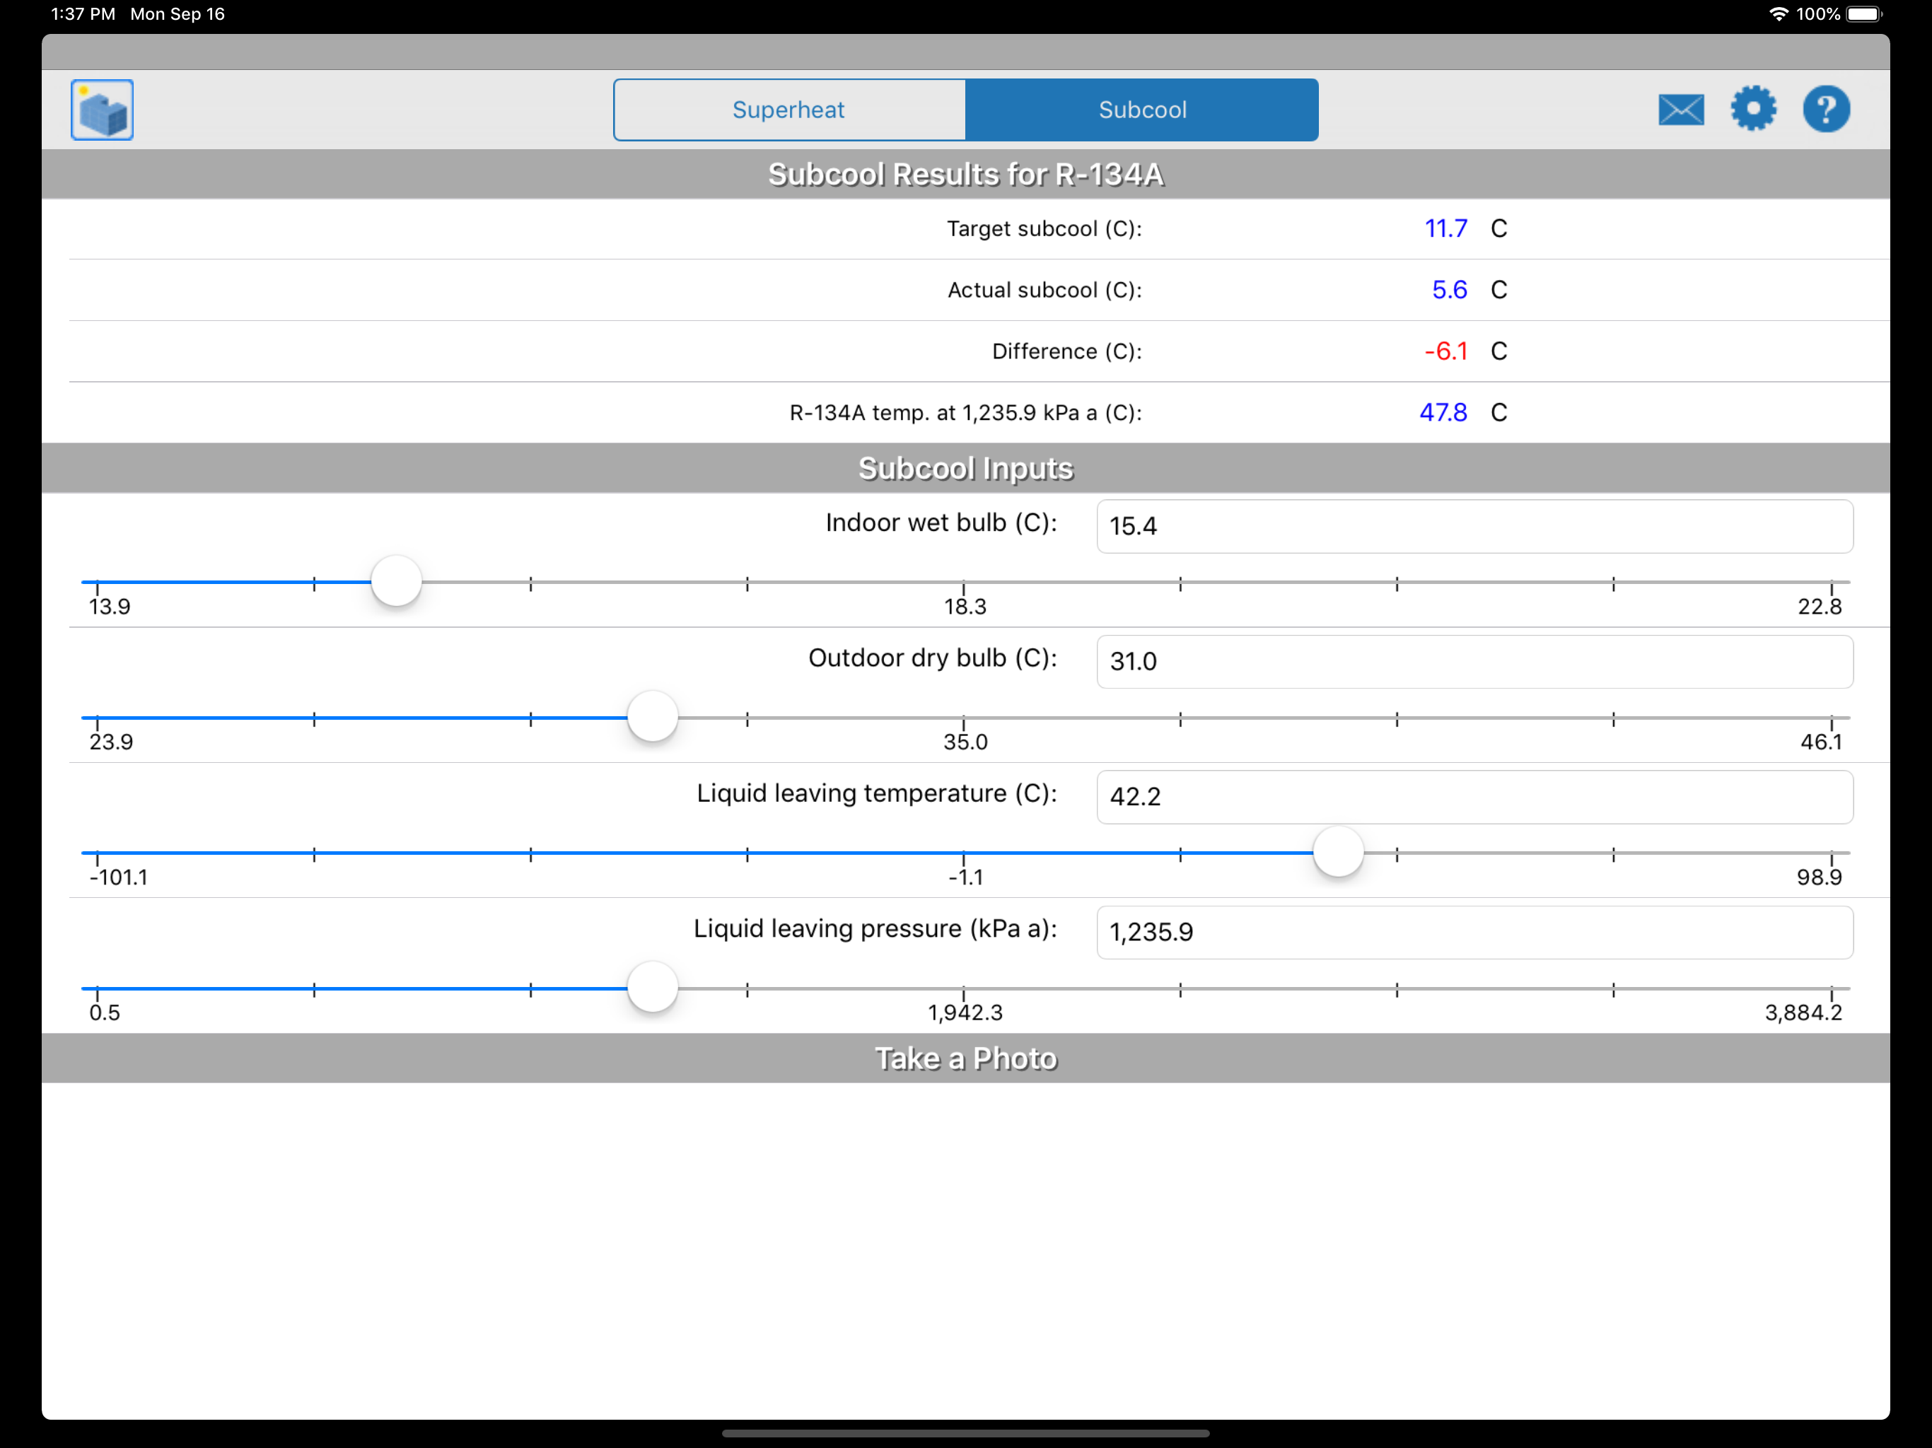Open the AC unit app icon
The width and height of the screenshot is (1932, 1448).
103,109
